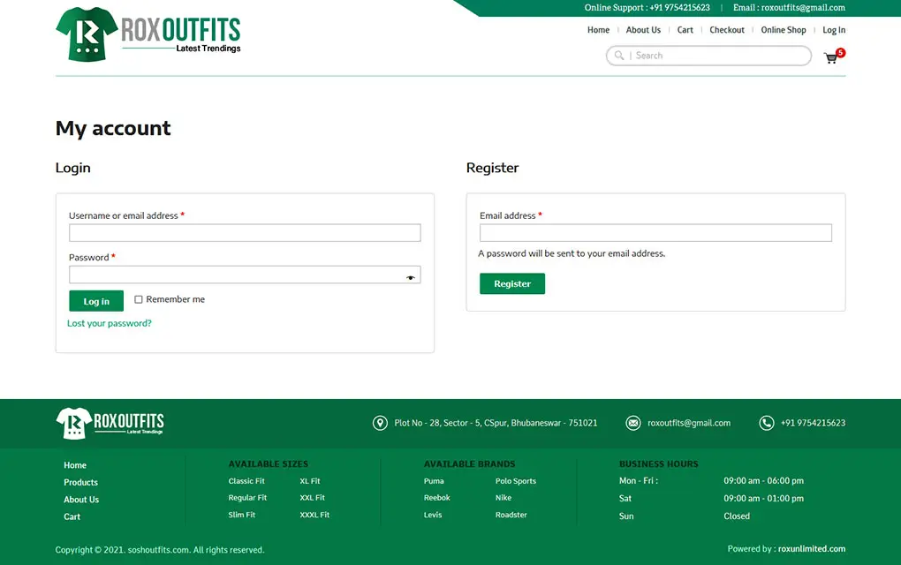Go to Online Shop in navigation
Viewport: 901px width, 565px height.
pos(784,30)
